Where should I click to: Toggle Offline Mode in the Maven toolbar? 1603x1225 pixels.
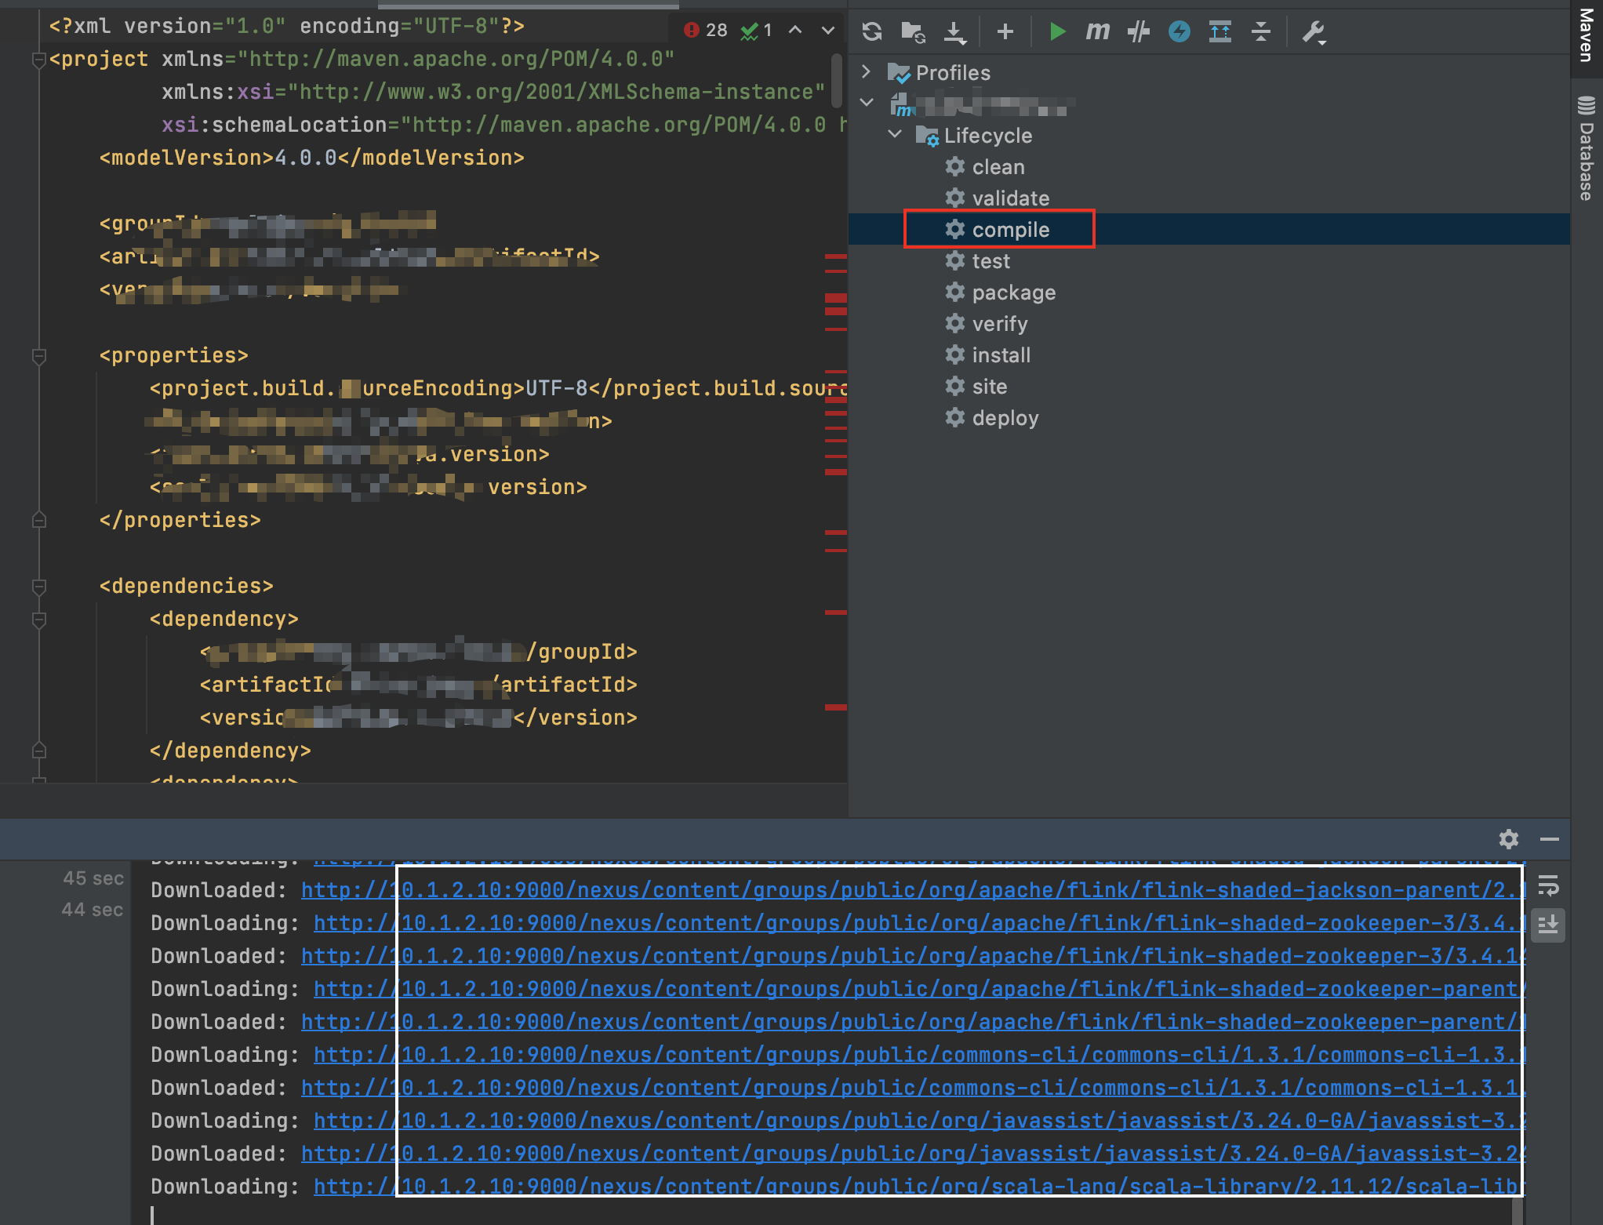pyautogui.click(x=1179, y=31)
